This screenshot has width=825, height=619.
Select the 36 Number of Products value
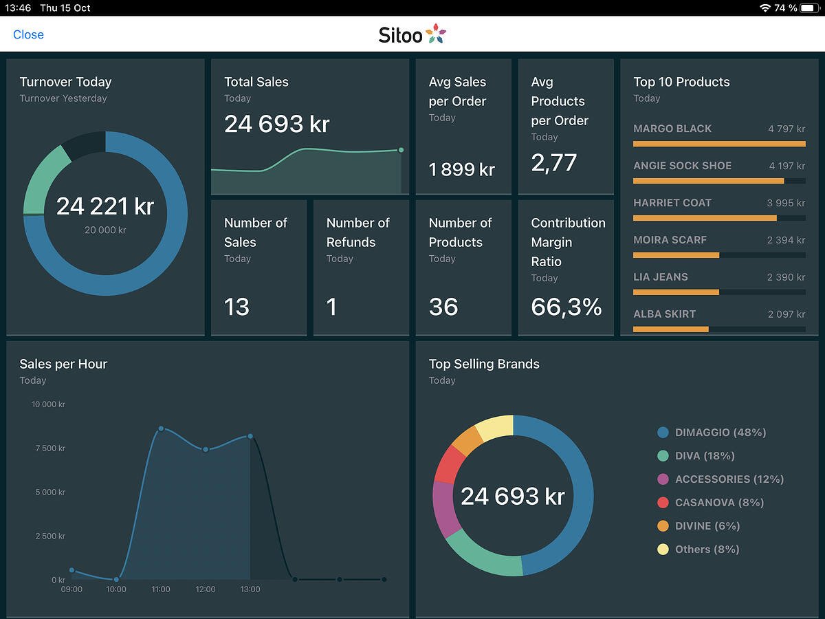pos(443,307)
